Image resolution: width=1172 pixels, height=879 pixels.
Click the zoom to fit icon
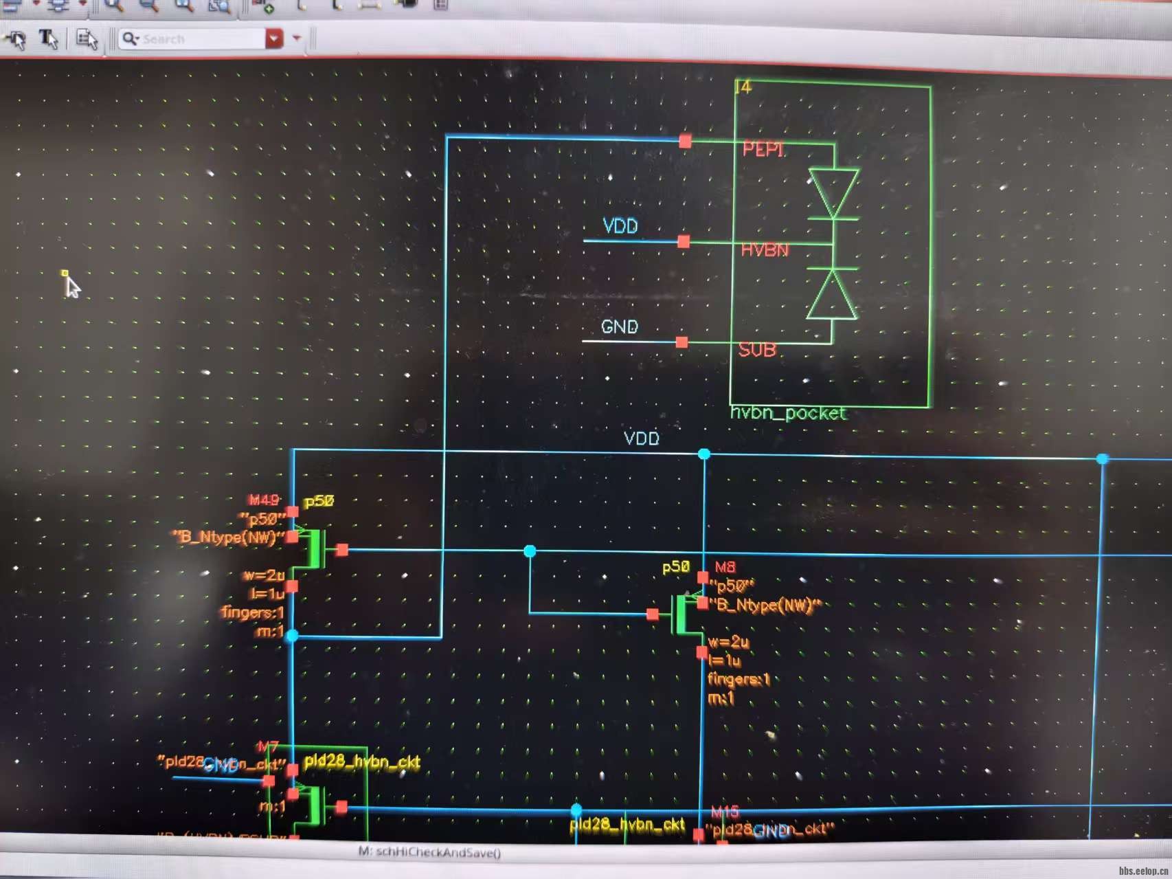pyautogui.click(x=184, y=5)
